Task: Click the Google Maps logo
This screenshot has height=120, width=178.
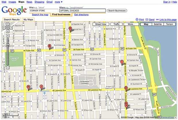Action: [x=14, y=11]
